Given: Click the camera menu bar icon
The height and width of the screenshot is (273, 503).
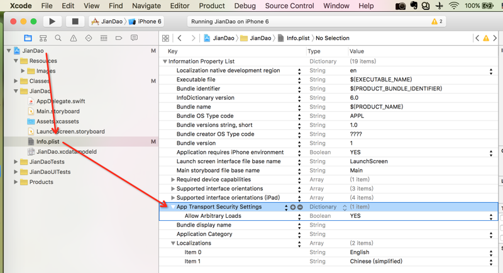Looking at the screenshot, I should (401, 6).
